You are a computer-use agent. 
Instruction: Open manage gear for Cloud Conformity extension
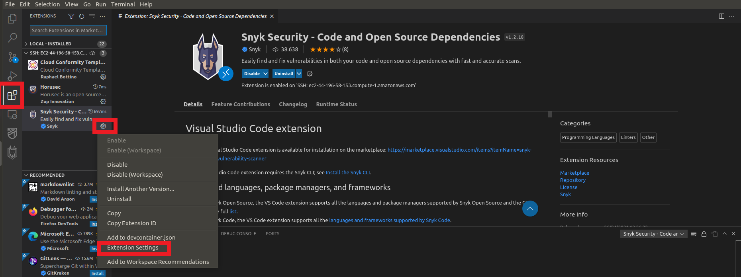point(103,77)
